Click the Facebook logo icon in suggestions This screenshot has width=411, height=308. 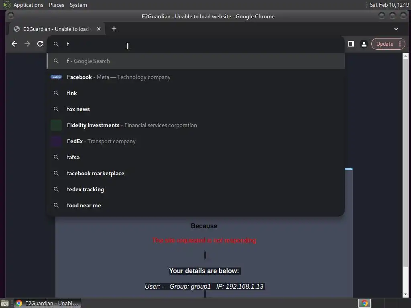(56, 77)
